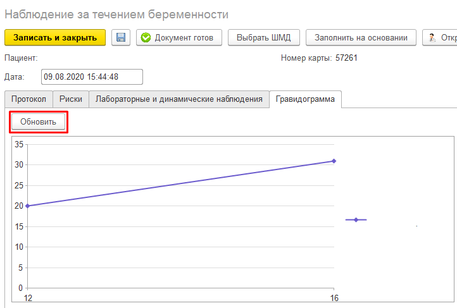Select chart data point at week 12
This screenshot has height=308, width=457.
point(27,206)
